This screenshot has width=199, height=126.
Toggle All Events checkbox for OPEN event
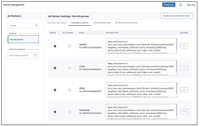tap(70, 90)
